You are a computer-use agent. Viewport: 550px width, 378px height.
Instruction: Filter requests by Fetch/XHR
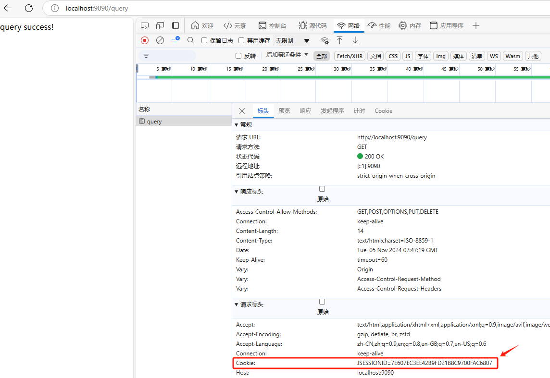click(x=350, y=56)
